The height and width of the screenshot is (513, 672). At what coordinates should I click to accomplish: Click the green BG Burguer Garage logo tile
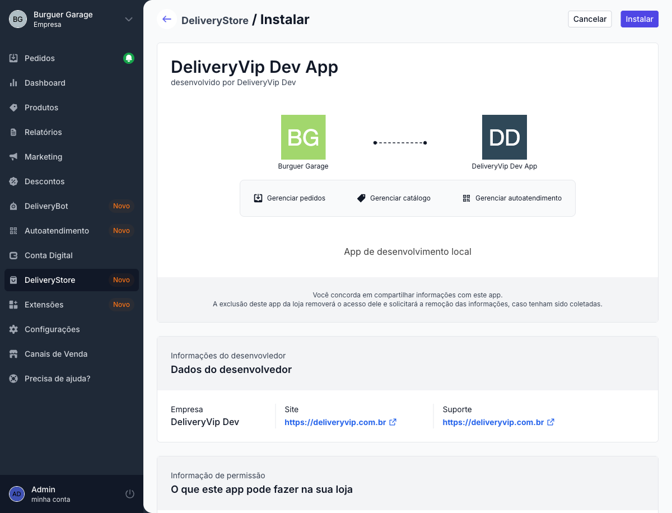click(x=303, y=137)
